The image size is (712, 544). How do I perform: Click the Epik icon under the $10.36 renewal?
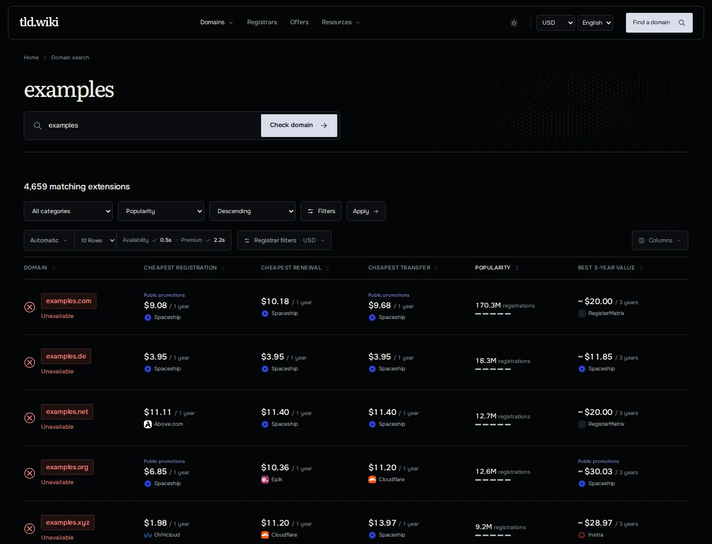point(265,480)
